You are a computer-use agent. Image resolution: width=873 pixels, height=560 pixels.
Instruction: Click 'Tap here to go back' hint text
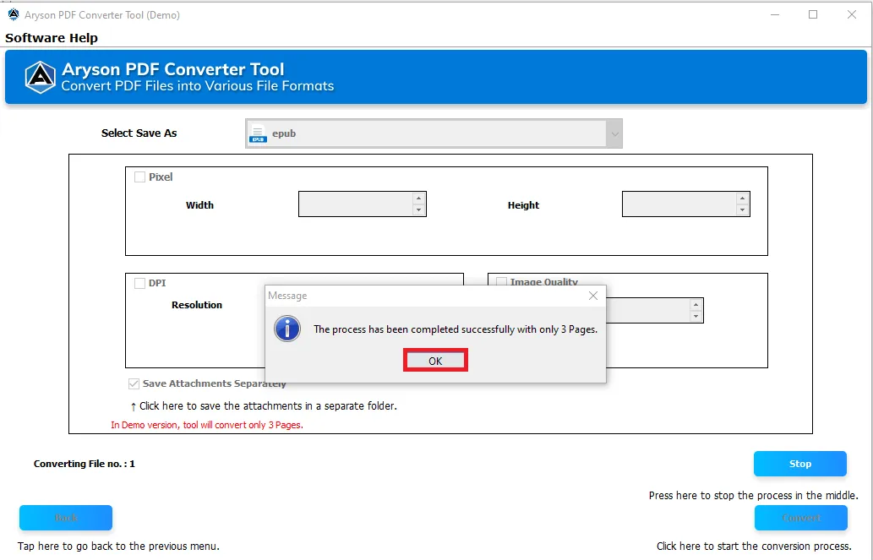tap(118, 546)
